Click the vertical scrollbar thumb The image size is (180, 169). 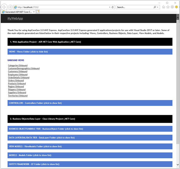pos(178,82)
